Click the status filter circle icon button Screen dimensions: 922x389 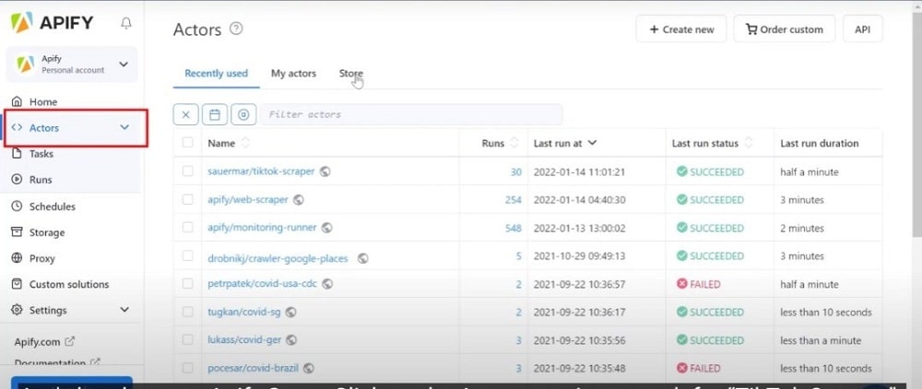[x=243, y=114]
